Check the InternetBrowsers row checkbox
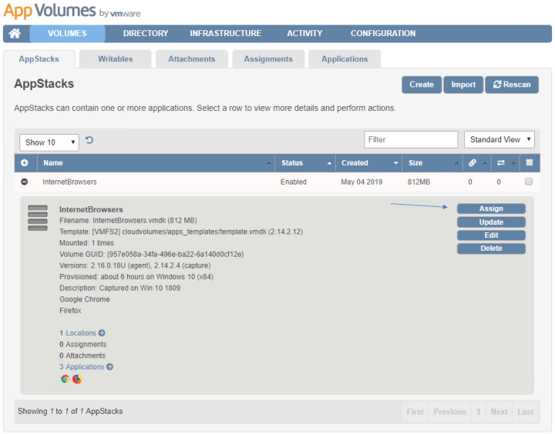This screenshot has height=434, width=555. (529, 182)
